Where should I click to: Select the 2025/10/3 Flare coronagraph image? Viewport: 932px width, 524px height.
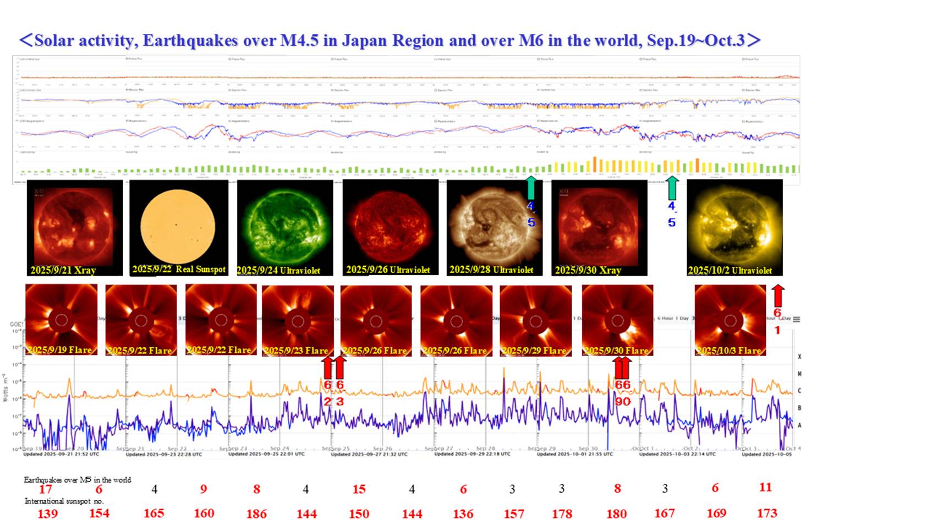click(730, 320)
